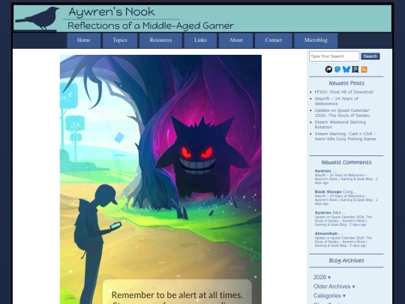Click Reflections of a Middle-Aged Gamer tagline

click(151, 26)
